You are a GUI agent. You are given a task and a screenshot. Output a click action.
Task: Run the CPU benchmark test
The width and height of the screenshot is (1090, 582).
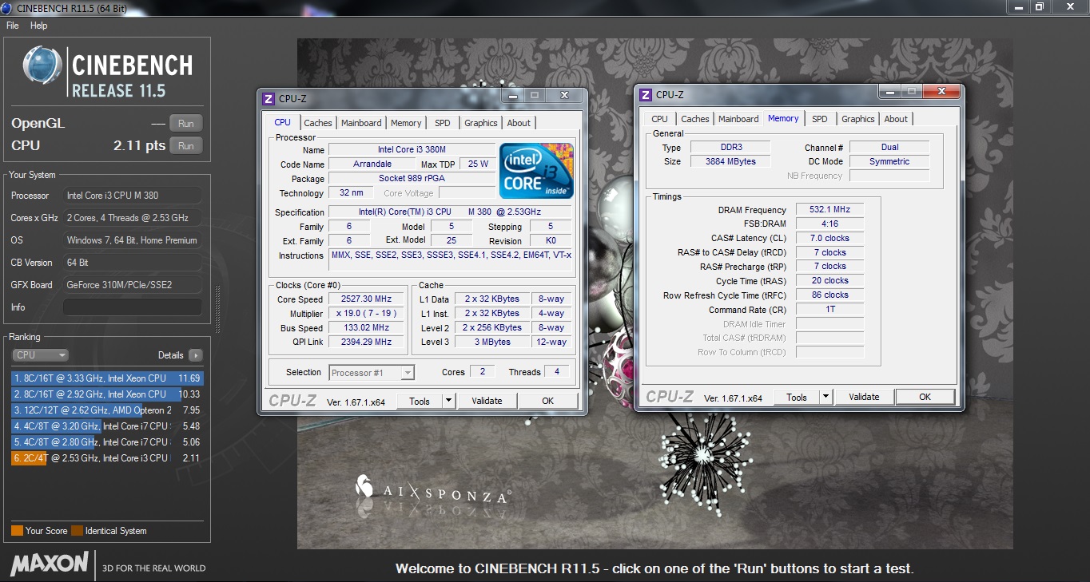coord(186,146)
